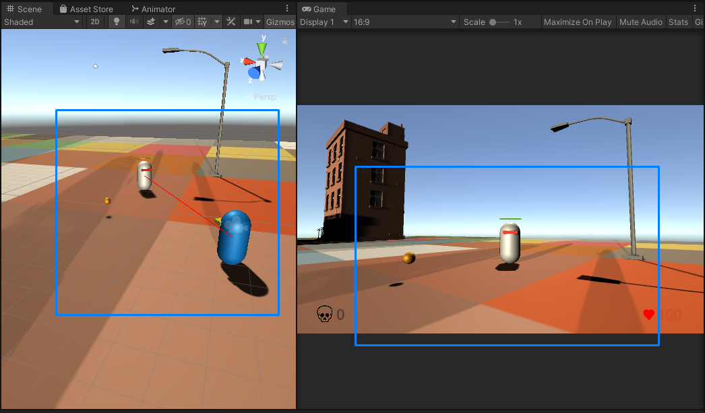This screenshot has height=413, width=705.
Task: Click the scene effects icon
Action: [x=151, y=22]
